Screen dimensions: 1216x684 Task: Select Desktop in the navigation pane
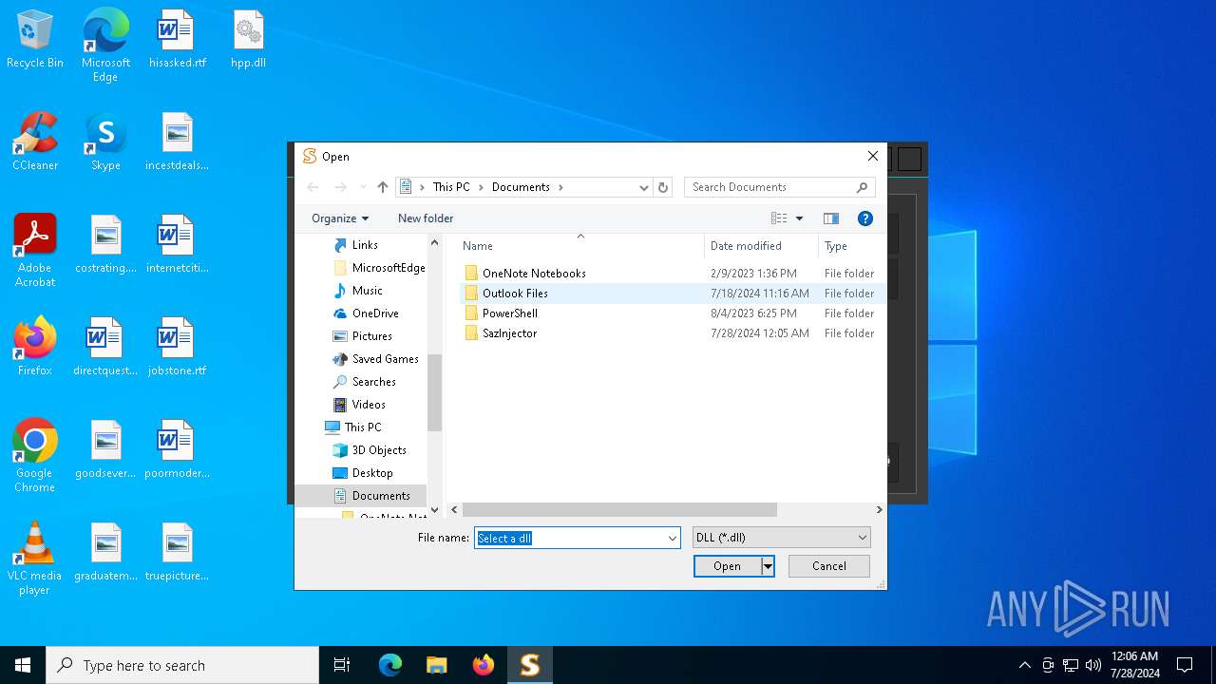click(x=371, y=473)
